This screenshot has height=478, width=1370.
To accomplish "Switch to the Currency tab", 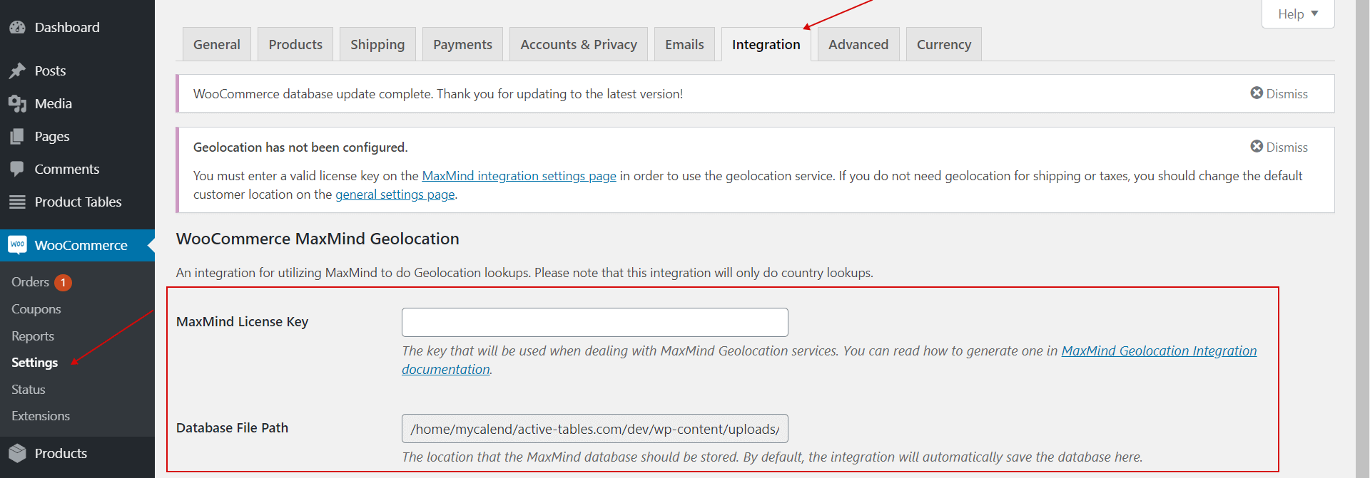I will coord(944,44).
